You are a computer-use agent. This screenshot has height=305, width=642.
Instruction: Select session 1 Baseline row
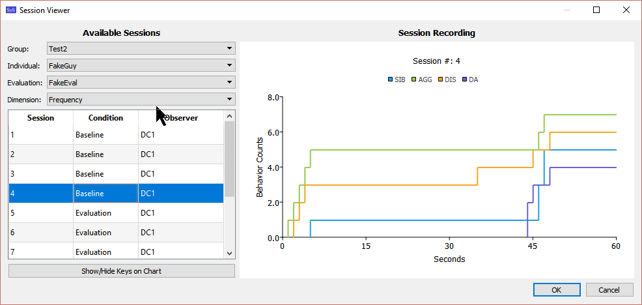coord(116,135)
